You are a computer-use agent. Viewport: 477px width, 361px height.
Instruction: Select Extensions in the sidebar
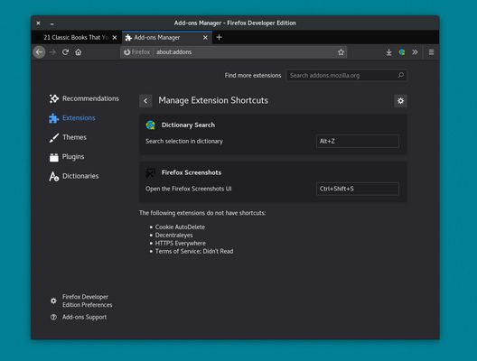(x=72, y=118)
